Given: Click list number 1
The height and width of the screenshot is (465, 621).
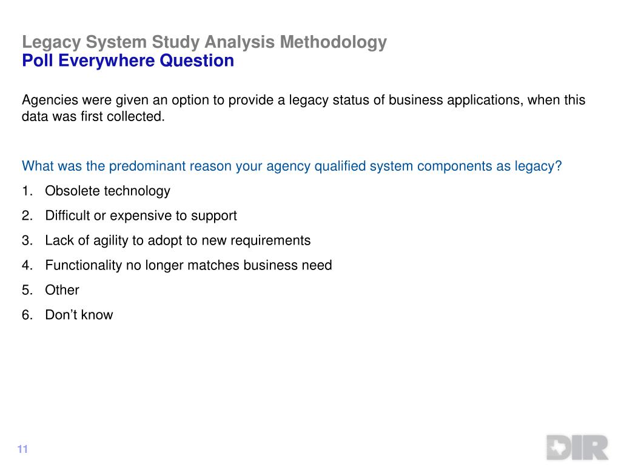Looking at the screenshot, I should coord(27,191).
